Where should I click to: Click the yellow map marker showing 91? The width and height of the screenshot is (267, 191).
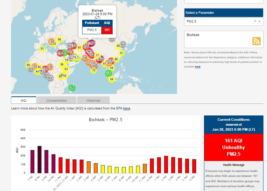click(121, 53)
